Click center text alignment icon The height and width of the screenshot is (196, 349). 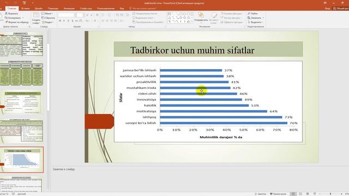point(107,21)
